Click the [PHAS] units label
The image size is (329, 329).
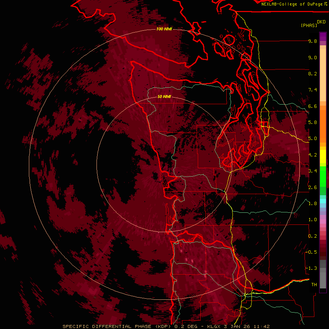point(309,25)
